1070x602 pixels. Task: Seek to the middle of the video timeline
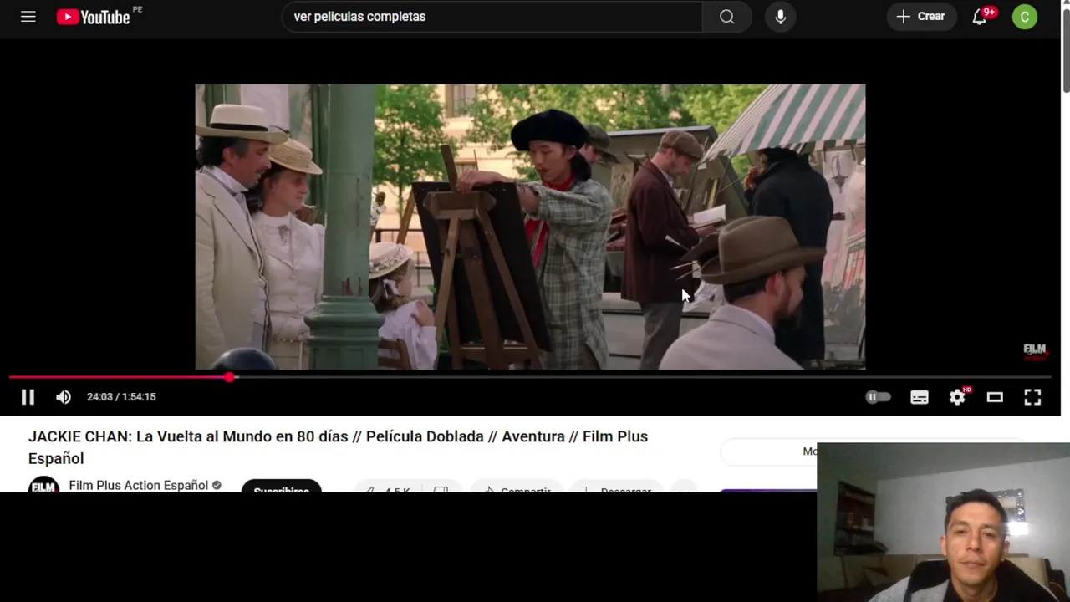tap(530, 377)
